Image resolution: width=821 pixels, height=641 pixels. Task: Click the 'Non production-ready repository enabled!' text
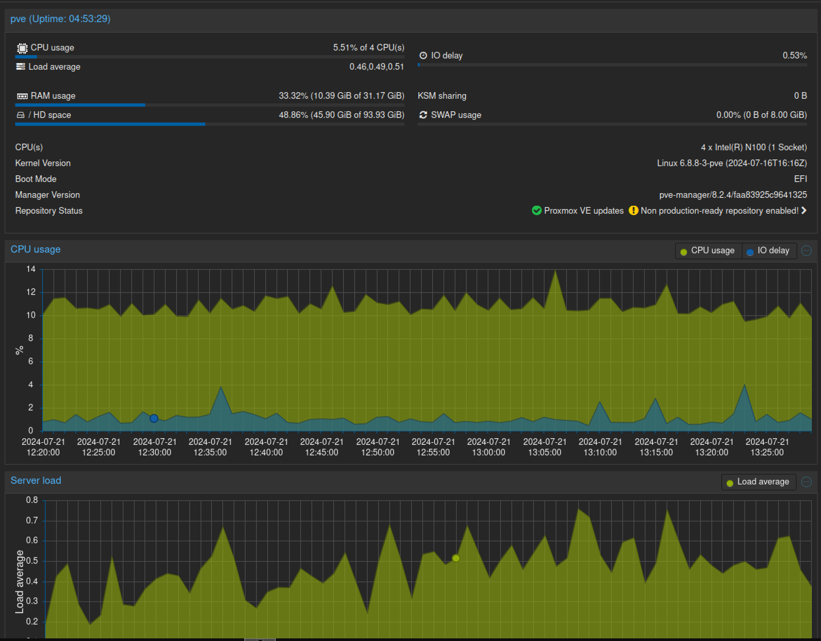pos(719,211)
